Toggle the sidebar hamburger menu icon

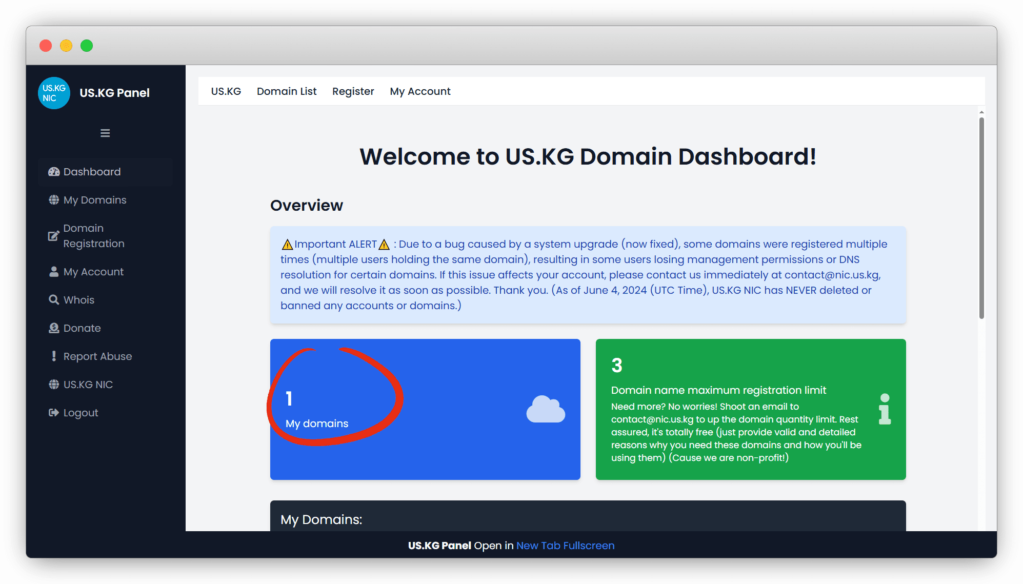click(x=105, y=133)
